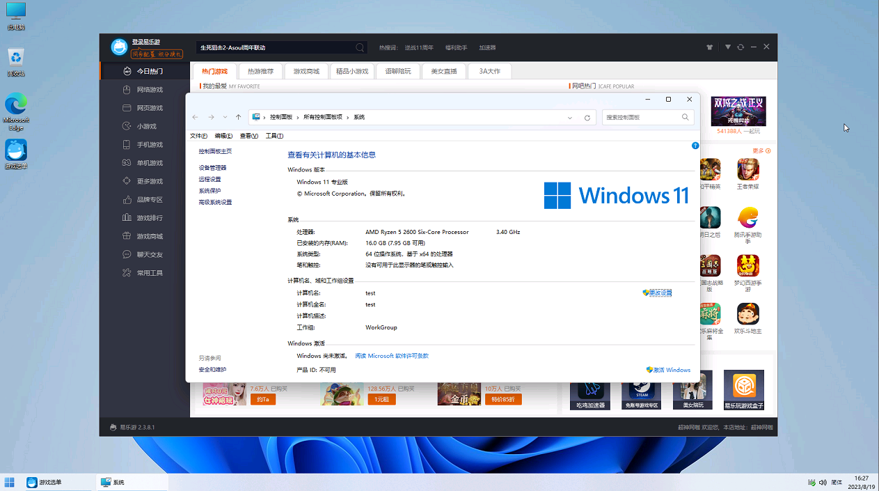
Task: Click the Windows Start button
Action: [x=10, y=482]
